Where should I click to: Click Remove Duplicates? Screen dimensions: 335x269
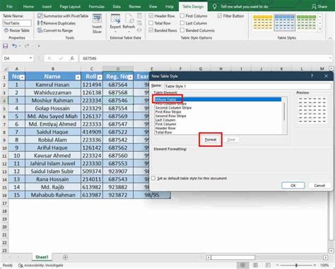57,23
